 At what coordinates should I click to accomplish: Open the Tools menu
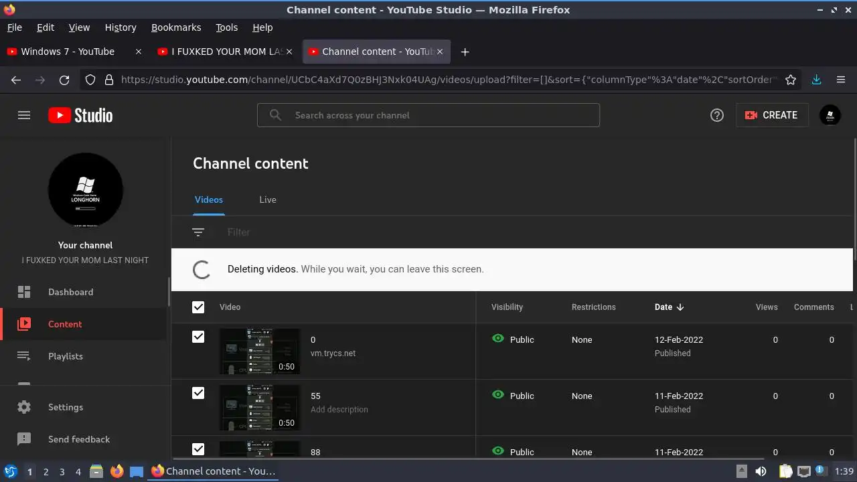(x=226, y=27)
